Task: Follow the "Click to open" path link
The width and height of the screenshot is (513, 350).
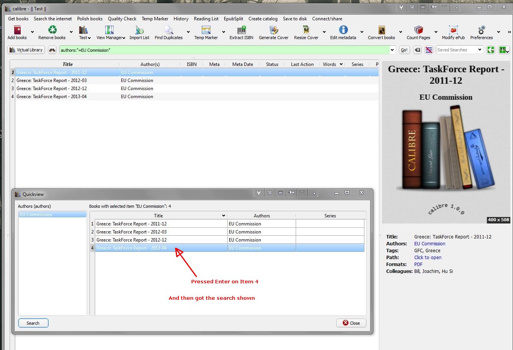Action: (428, 258)
